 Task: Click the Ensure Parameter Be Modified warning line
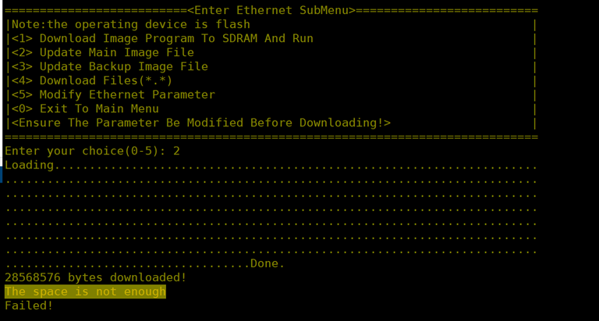pyautogui.click(x=200, y=122)
